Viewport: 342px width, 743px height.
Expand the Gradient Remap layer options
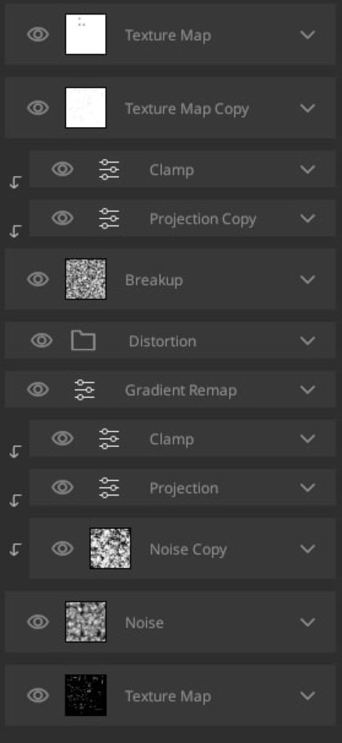308,390
